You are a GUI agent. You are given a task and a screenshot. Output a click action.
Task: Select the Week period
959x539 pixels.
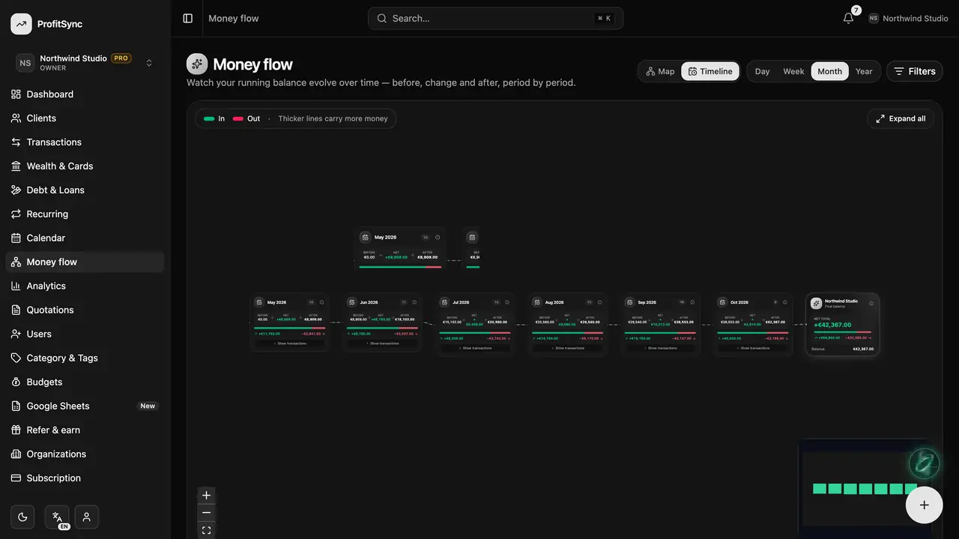tap(793, 71)
